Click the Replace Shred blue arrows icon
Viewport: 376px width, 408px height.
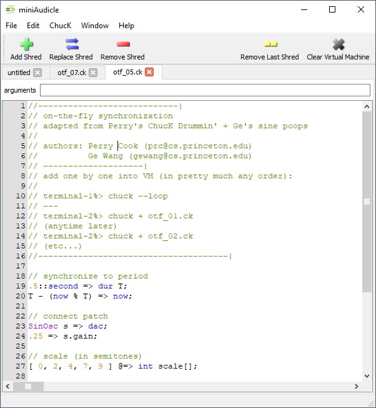[x=72, y=44]
